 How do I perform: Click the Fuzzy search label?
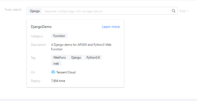13,10
